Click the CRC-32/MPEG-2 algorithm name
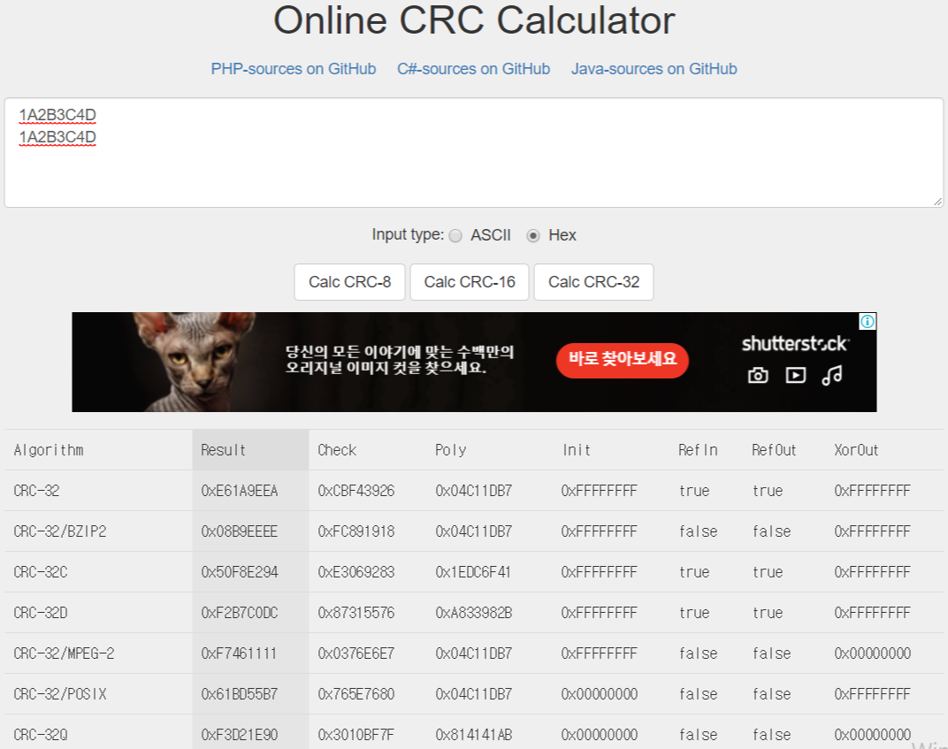 click(64, 653)
